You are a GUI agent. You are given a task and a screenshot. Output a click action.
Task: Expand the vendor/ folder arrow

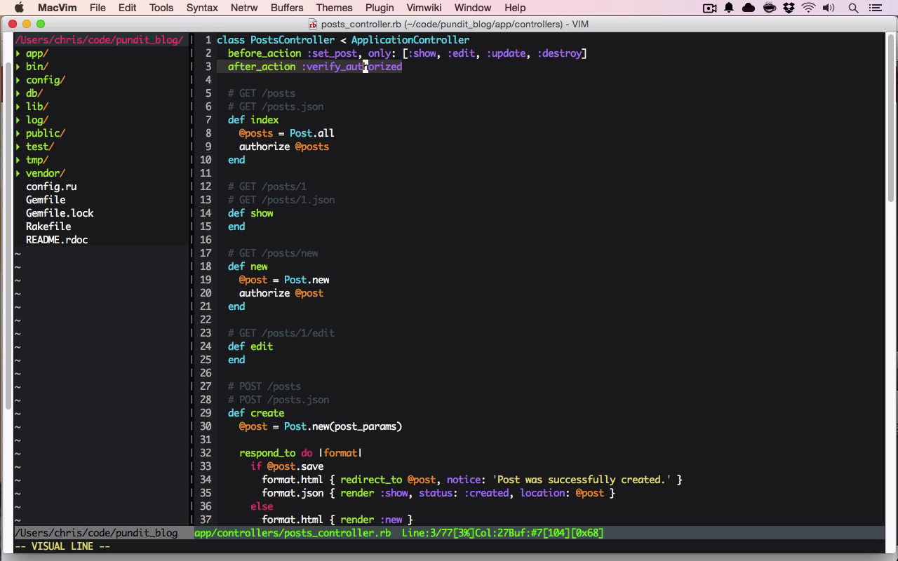pos(18,173)
